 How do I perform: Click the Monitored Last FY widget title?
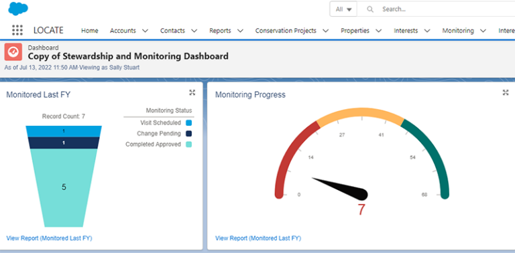(x=38, y=95)
